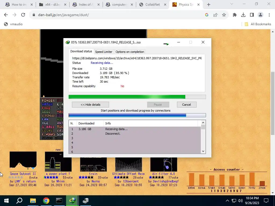The width and height of the screenshot is (275, 206).
Task: Open the Air filter 4.0 link
Action: [x=164, y=174]
